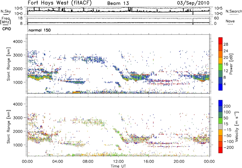
Task: Click the date "03/Sep/2010"
Action: point(193,3)
